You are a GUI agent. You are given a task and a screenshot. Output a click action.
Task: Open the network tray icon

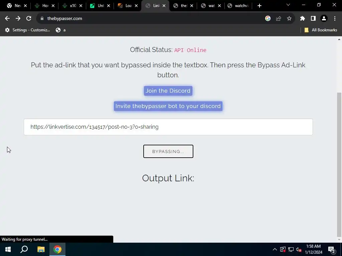coord(291,249)
